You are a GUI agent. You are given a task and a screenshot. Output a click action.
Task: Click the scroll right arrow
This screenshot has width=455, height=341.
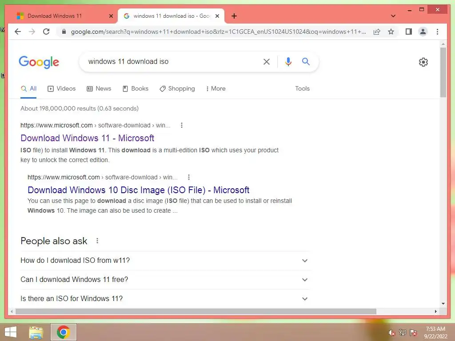pyautogui.click(x=435, y=311)
